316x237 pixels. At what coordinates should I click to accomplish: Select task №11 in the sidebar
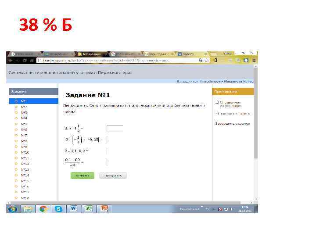25,158
